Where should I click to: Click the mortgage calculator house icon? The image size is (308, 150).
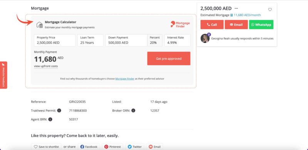[x=40, y=25]
